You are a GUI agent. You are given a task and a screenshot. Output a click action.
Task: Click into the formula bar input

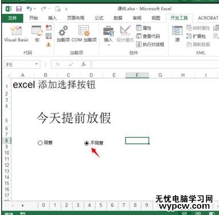click(155, 64)
